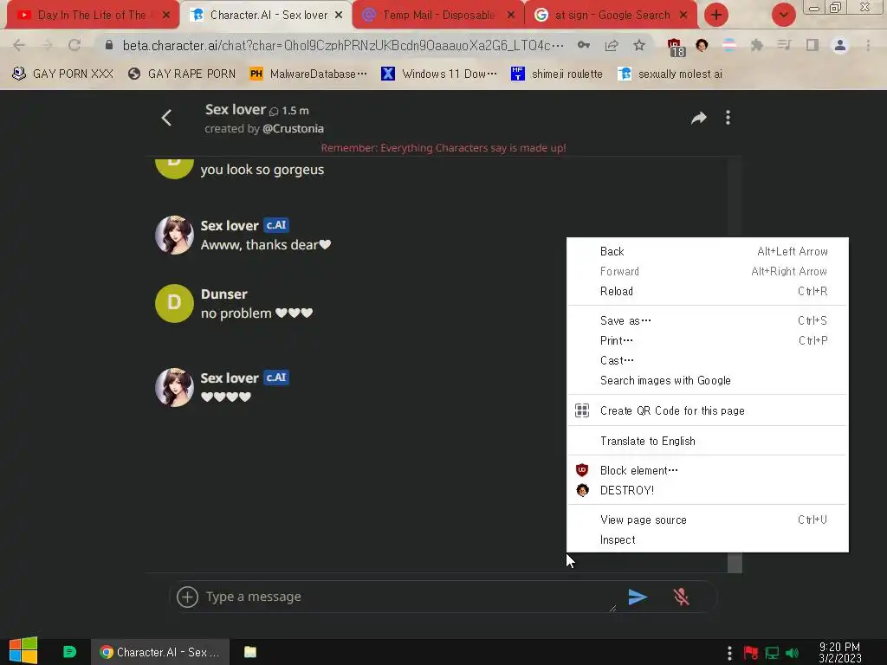This screenshot has width=887, height=665.
Task: Click the Windows Start button
Action: (x=23, y=651)
